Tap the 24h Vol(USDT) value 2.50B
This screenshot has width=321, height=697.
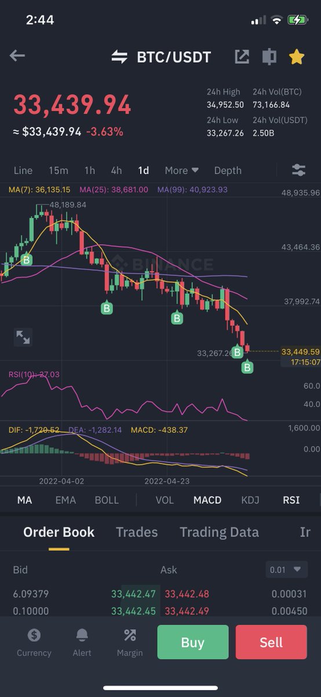(x=264, y=133)
